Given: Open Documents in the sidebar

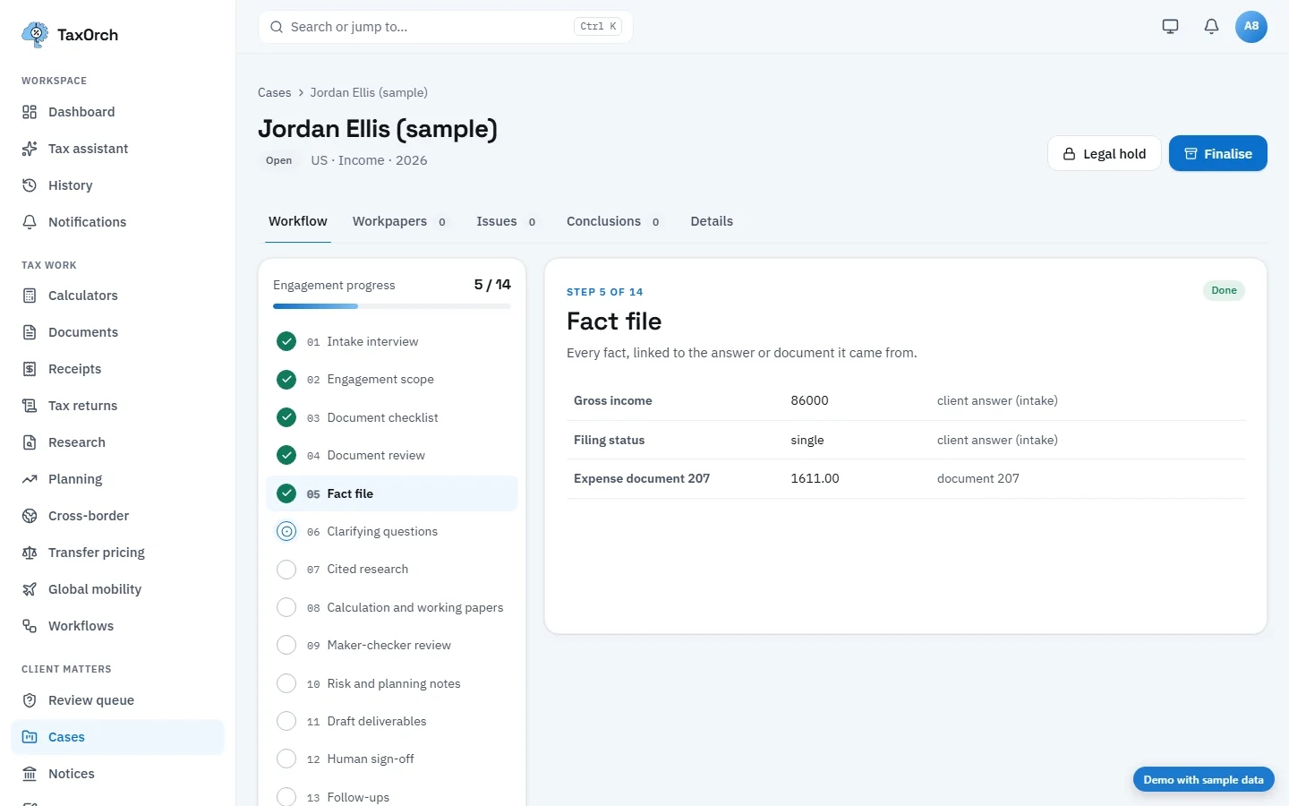Looking at the screenshot, I should [x=117, y=332].
